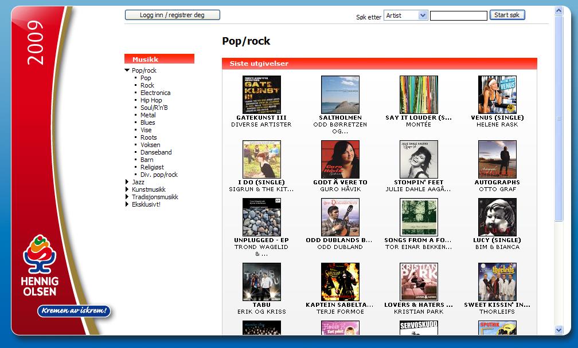Click the Start søk button
The width and height of the screenshot is (578, 348).
point(507,15)
